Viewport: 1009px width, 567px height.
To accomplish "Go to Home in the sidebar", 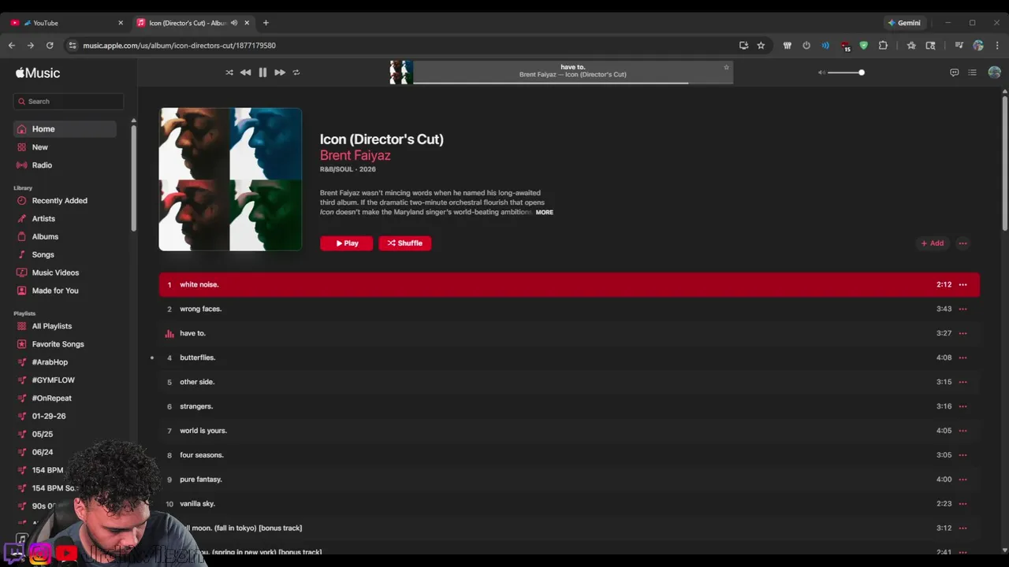I will coord(65,129).
